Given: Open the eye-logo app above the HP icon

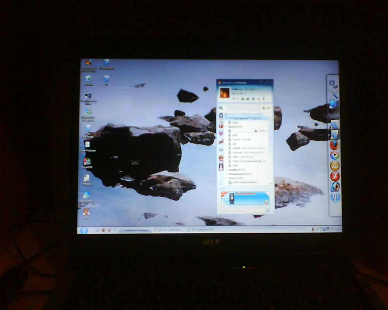Looking at the screenshot, I should 335,187.
